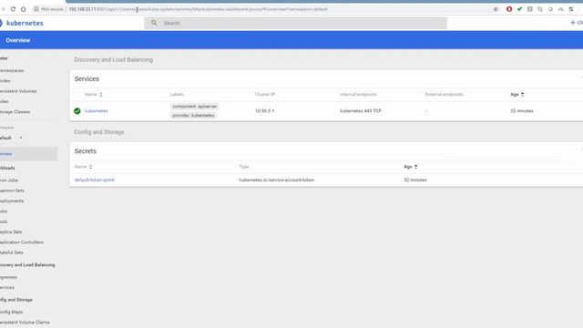Focus the dashboard Search field

pyautogui.click(x=295, y=23)
